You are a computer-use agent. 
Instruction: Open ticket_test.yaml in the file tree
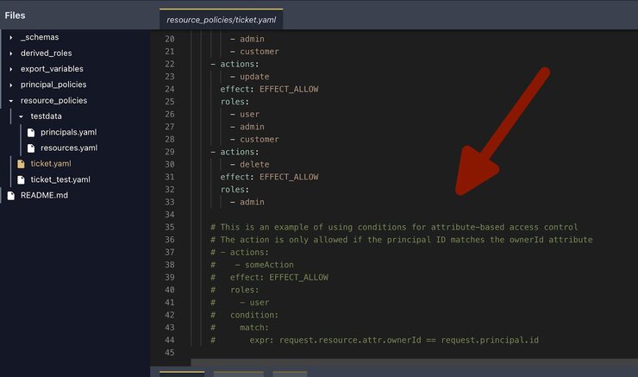pyautogui.click(x=60, y=179)
